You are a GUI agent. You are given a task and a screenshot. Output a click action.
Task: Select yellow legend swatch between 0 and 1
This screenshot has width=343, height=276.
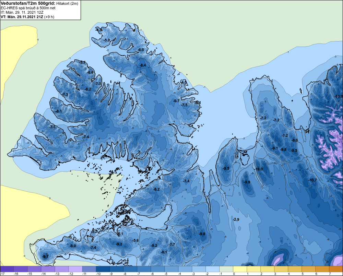point(240,269)
